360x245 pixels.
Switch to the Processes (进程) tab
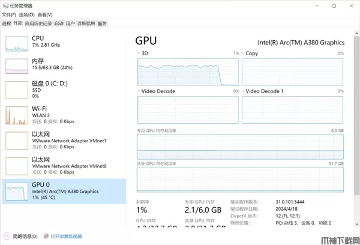coord(7,23)
